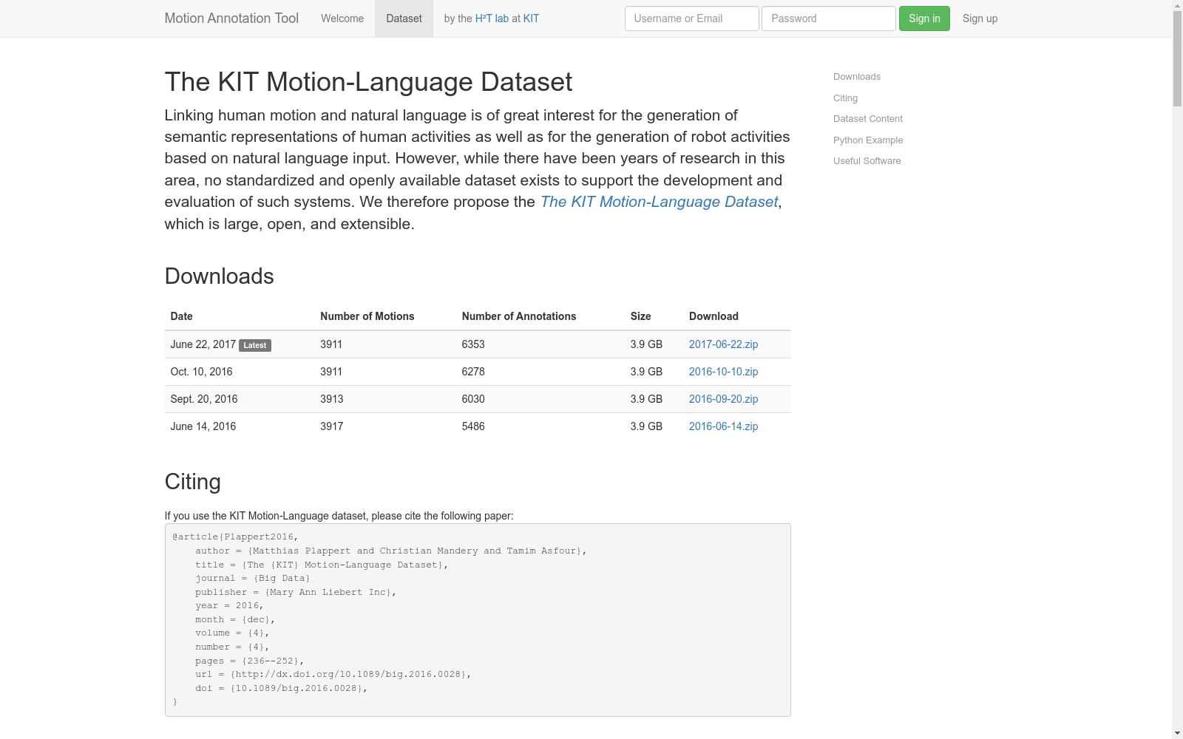Viewport: 1183px width, 739px height.
Task: Focus the Username or Email field
Action: click(x=691, y=18)
